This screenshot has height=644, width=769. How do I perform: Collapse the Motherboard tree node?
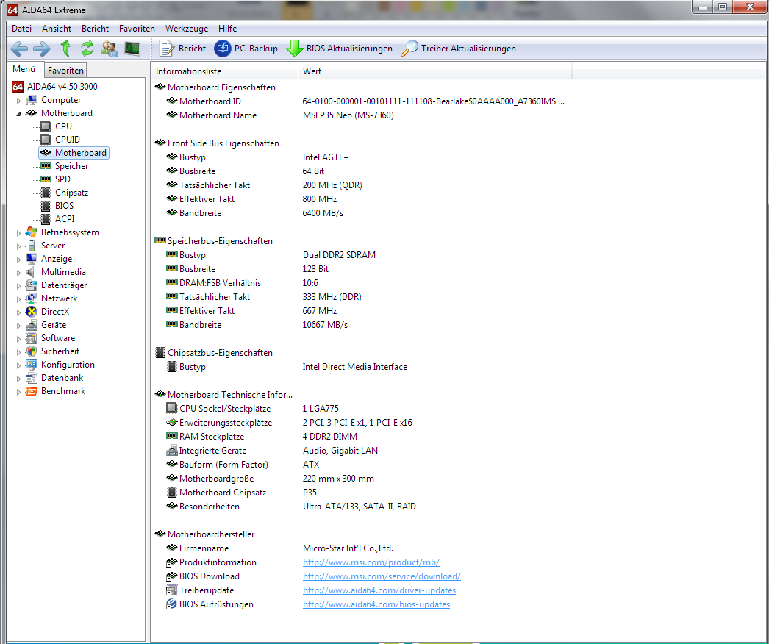tap(18, 114)
